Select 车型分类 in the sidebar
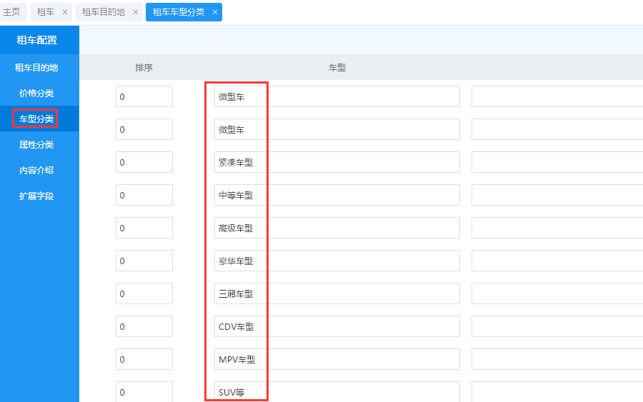The image size is (643, 402). coord(36,119)
